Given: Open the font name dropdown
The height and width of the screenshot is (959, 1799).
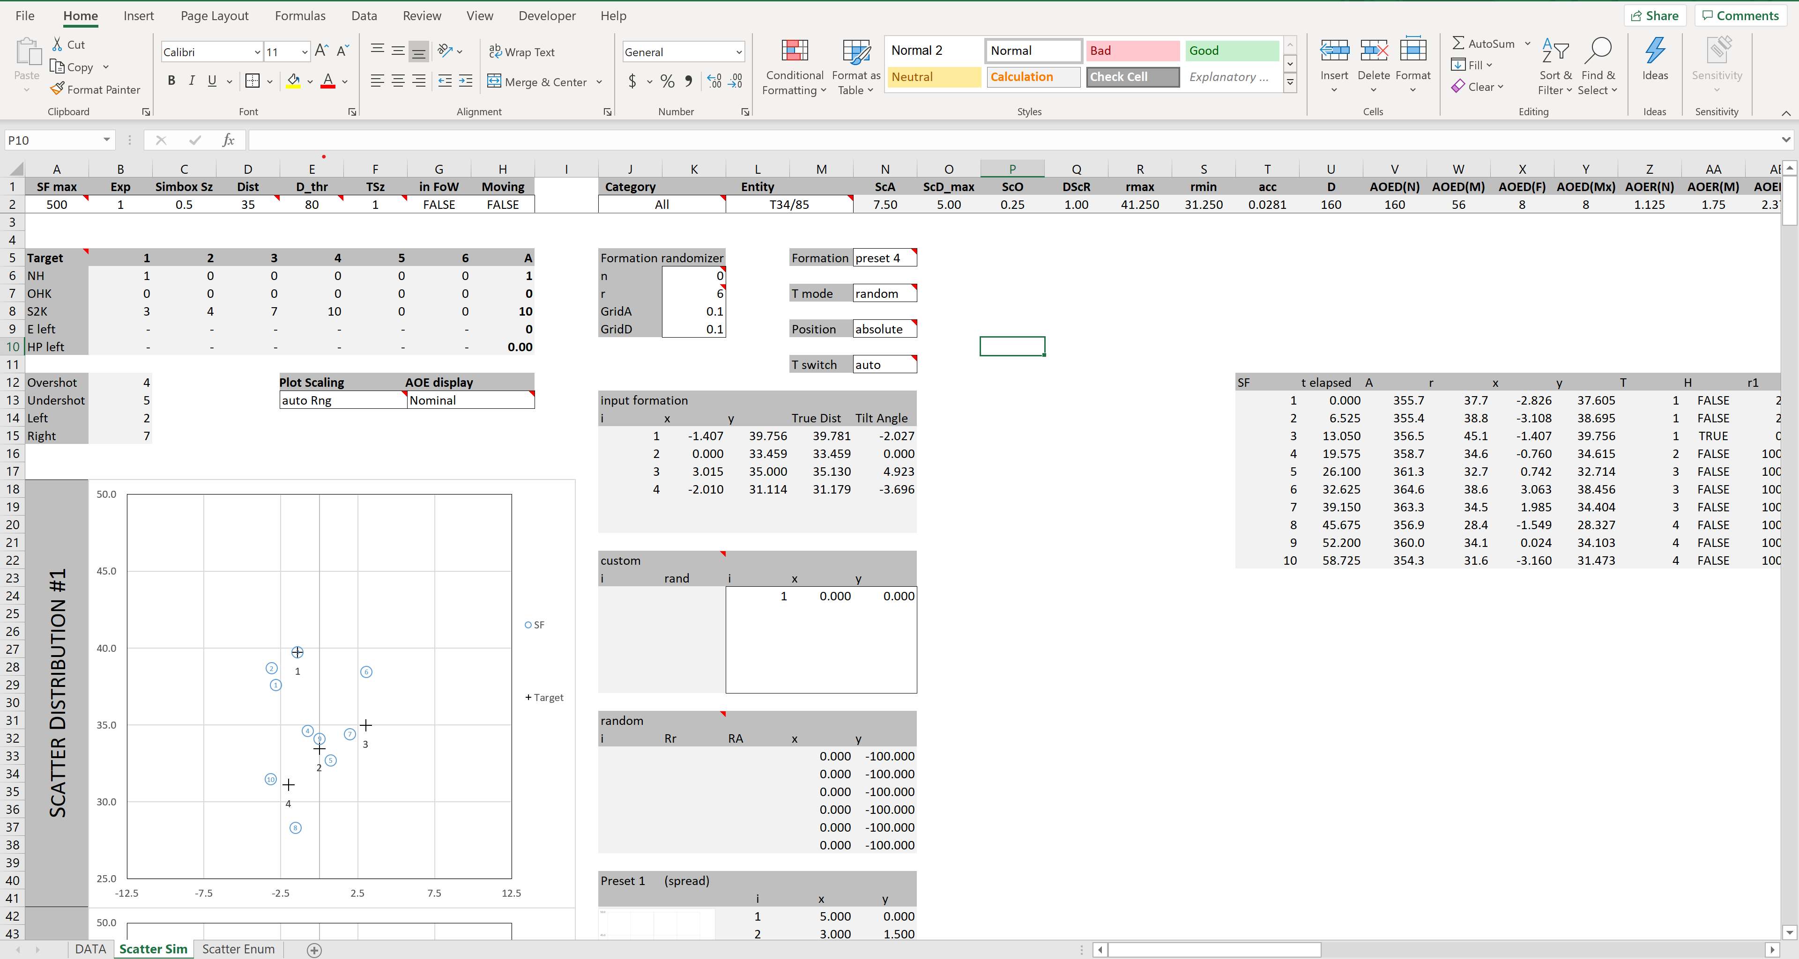Looking at the screenshot, I should [257, 52].
